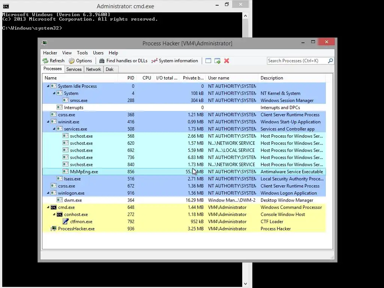This screenshot has height=288, width=384.
Task: Switch to the Network tab
Action: (x=93, y=69)
